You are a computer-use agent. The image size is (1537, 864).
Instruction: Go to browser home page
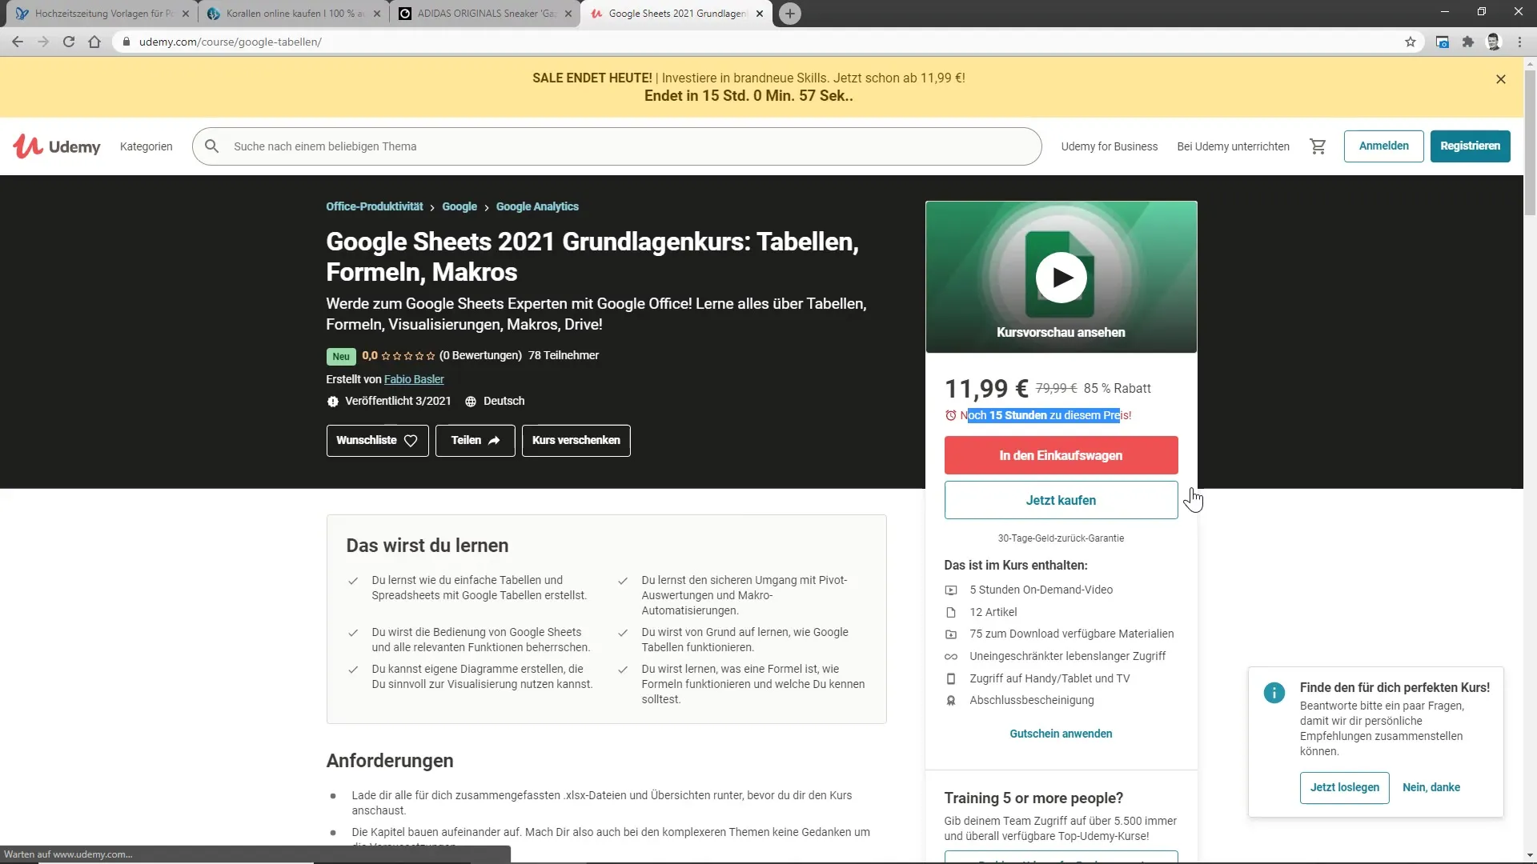tap(94, 42)
